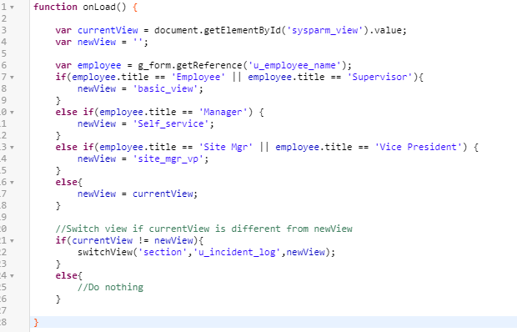The height and width of the screenshot is (332, 517).
Task: Collapse the onLoad function fold arrow
Action: click(x=13, y=8)
